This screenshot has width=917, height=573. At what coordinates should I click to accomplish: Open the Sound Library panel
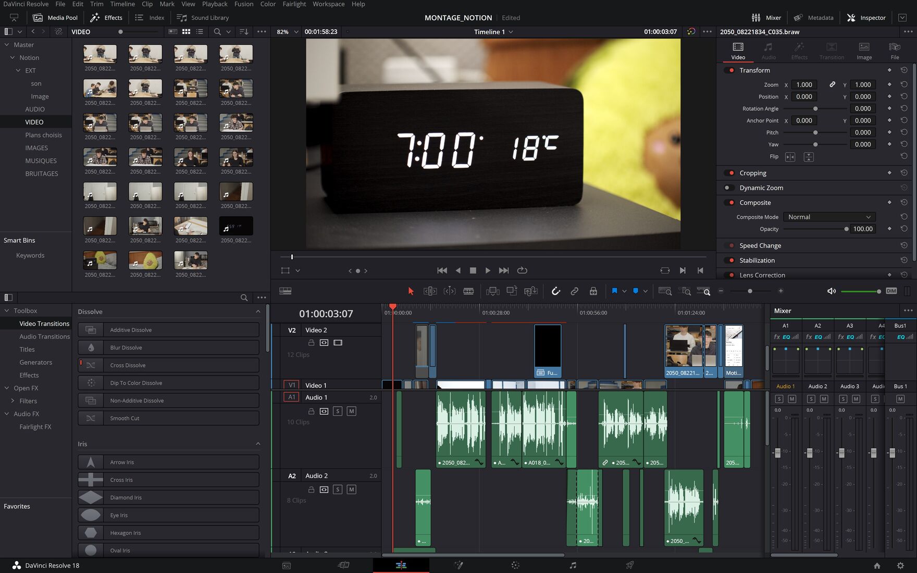(203, 18)
